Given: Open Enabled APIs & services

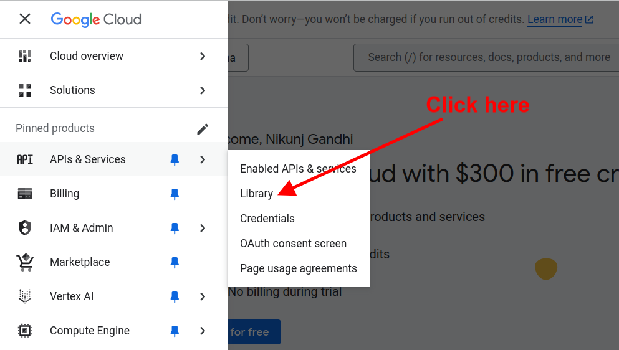Looking at the screenshot, I should point(298,169).
